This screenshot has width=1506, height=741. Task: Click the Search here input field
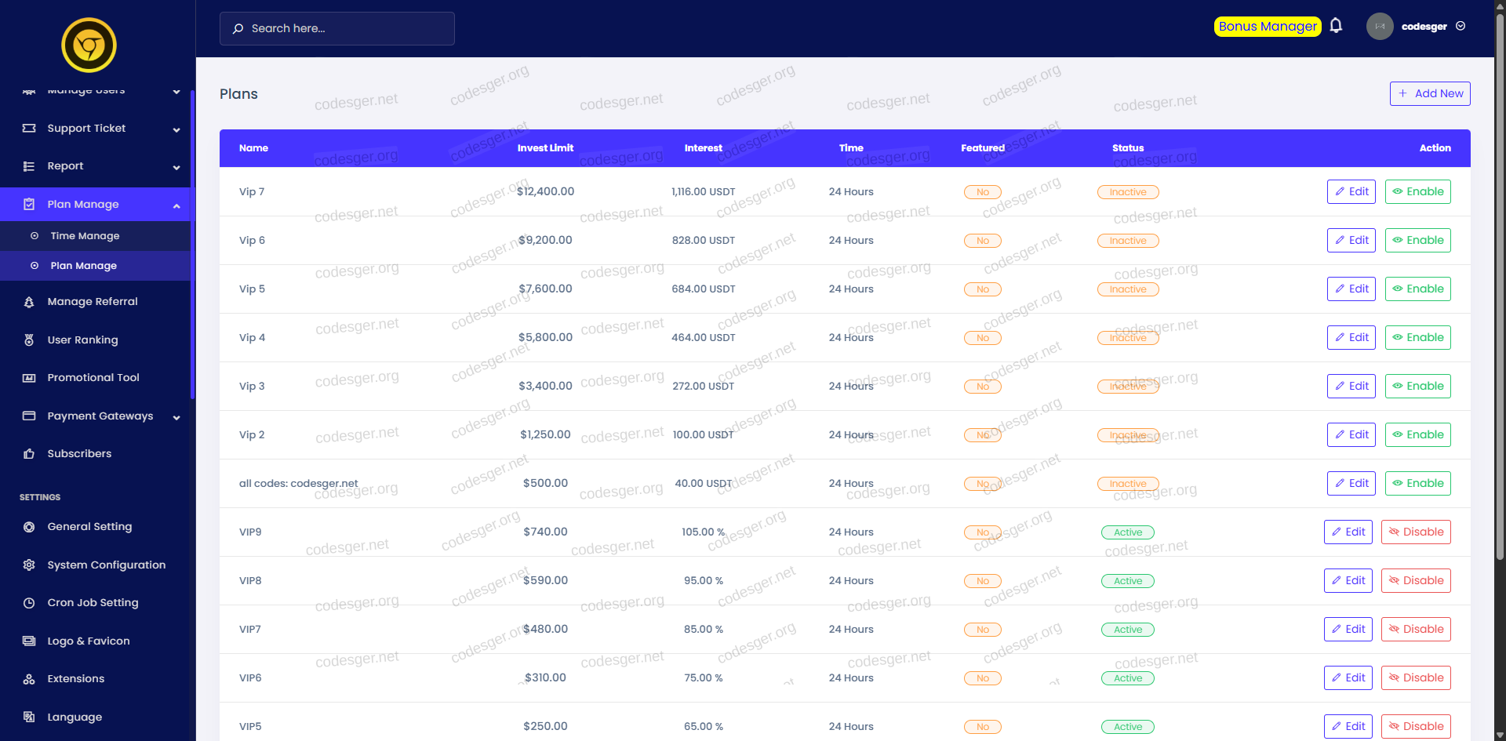[337, 28]
